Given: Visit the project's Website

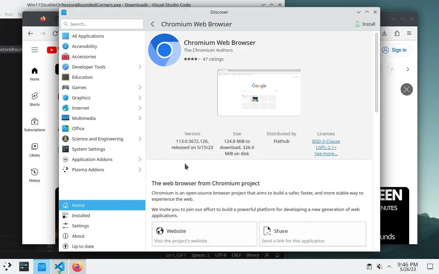Looking at the screenshot, I should tap(204, 234).
